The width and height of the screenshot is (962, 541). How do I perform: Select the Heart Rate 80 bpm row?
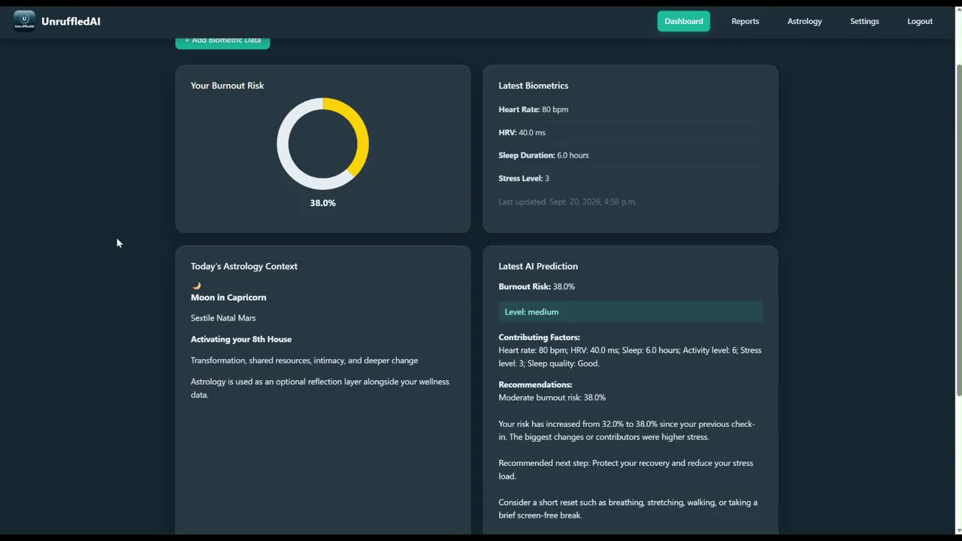pos(630,110)
